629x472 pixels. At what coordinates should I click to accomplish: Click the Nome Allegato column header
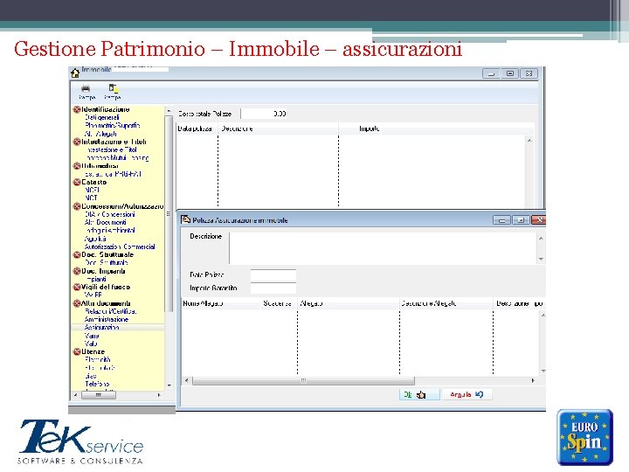(x=221, y=303)
